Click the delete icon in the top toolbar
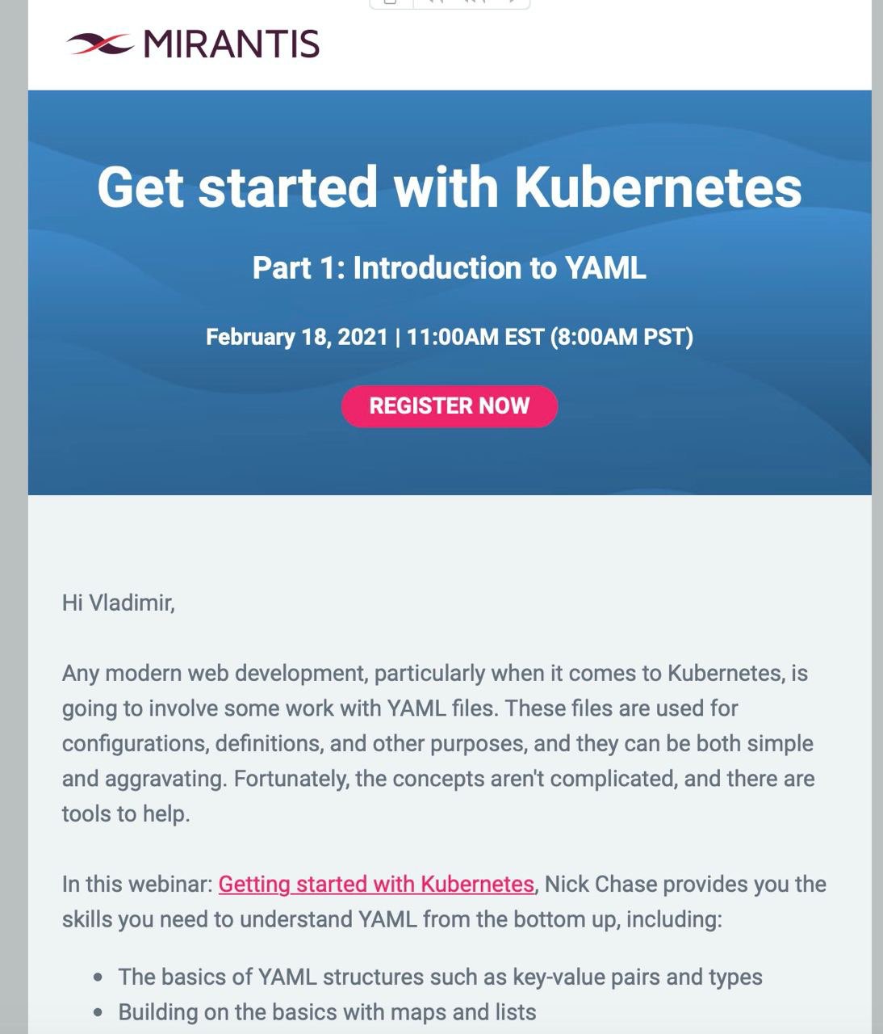 tap(391, 3)
